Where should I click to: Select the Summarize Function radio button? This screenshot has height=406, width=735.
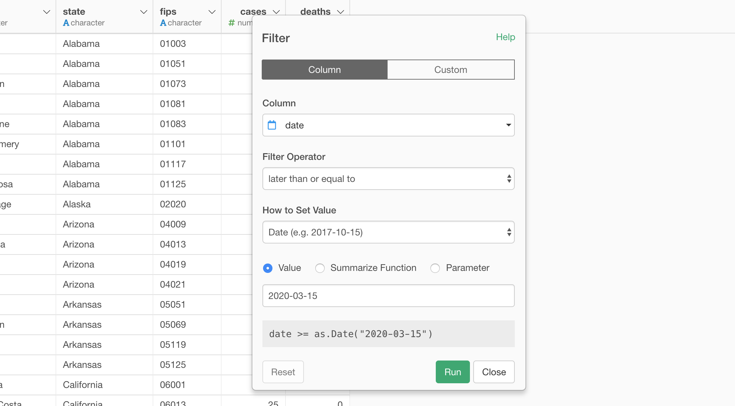(x=320, y=268)
